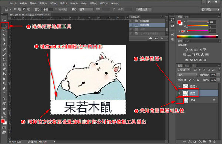Toggle visibility eye of 图层 1
The width and height of the screenshot is (222, 144).
pyautogui.click(x=179, y=93)
